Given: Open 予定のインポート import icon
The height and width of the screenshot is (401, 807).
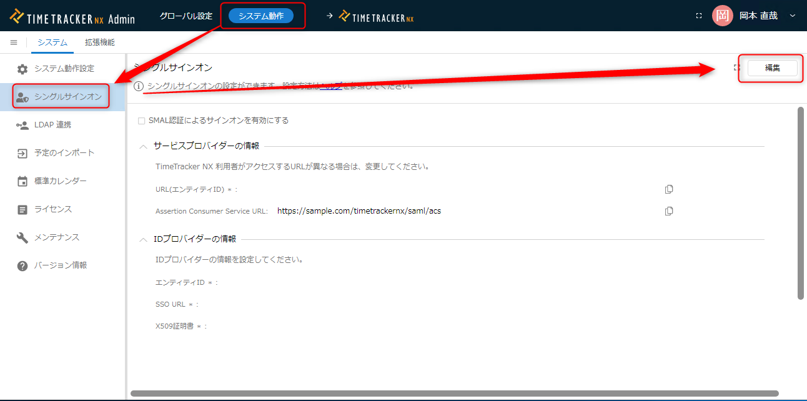Looking at the screenshot, I should pyautogui.click(x=22, y=153).
